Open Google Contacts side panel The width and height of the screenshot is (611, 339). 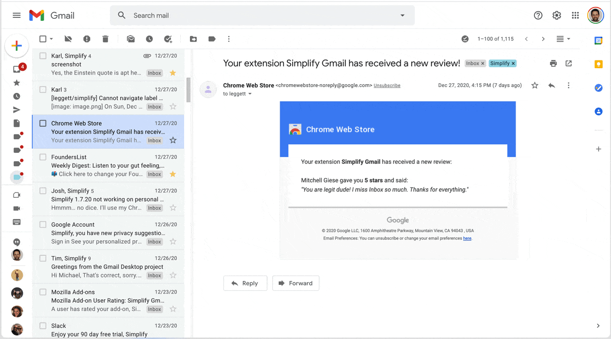598,111
